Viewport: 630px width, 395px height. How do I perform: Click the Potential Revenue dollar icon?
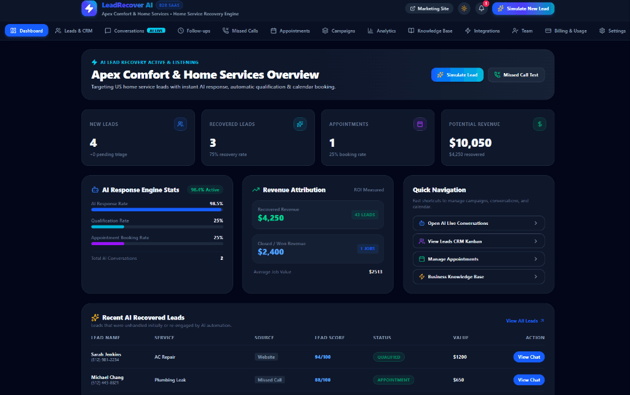click(540, 124)
